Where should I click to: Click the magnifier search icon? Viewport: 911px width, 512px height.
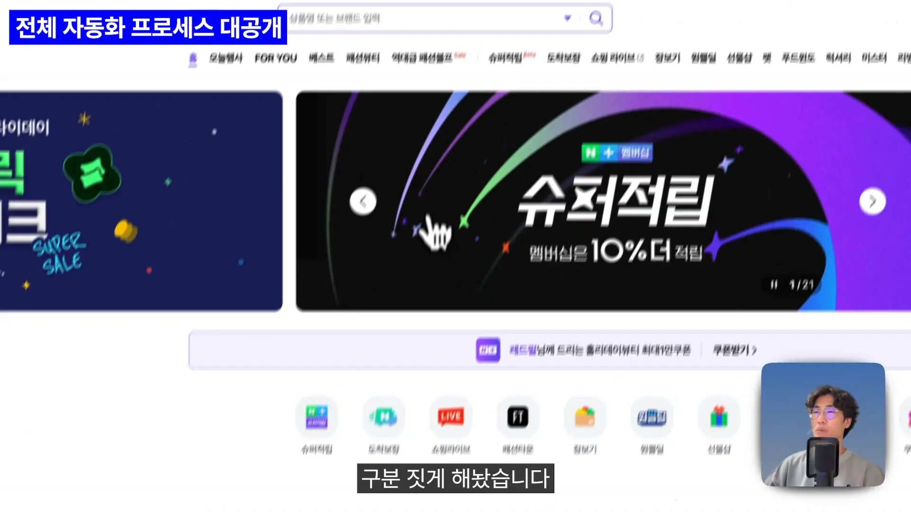point(596,18)
